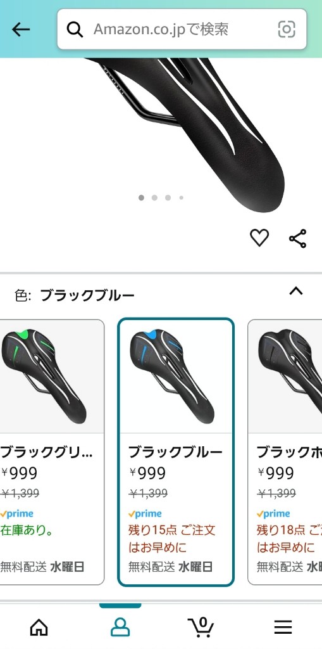Viewport: 322px width, 649px height.
Task: Jump to third product image dot
Action: [168, 198]
